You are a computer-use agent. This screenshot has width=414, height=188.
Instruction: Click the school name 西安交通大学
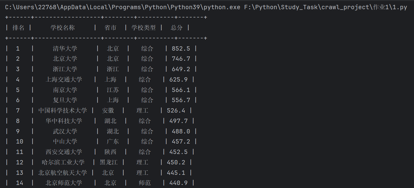pos(64,152)
